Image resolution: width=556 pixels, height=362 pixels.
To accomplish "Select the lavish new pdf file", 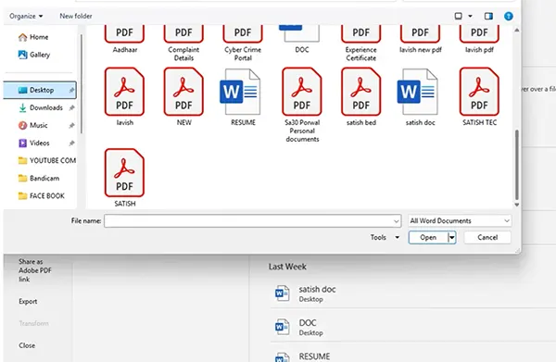I will (420, 39).
